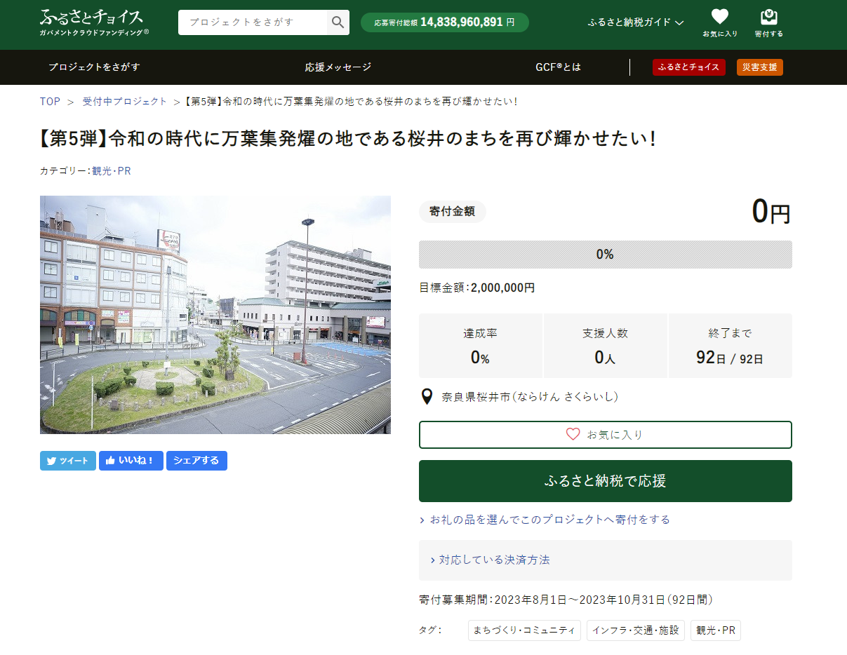Focus the プロジェクトをさがす search field
Image resolution: width=847 pixels, height=655 pixels.
[x=253, y=22]
